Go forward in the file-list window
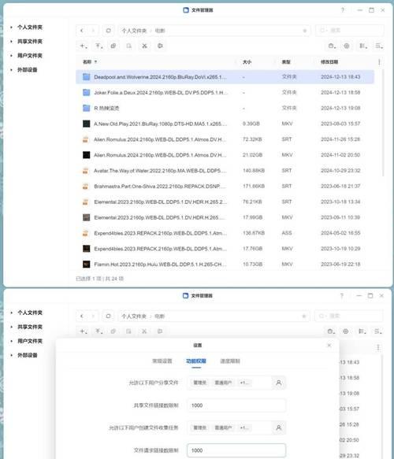This screenshot has height=459, width=394. pos(93,31)
